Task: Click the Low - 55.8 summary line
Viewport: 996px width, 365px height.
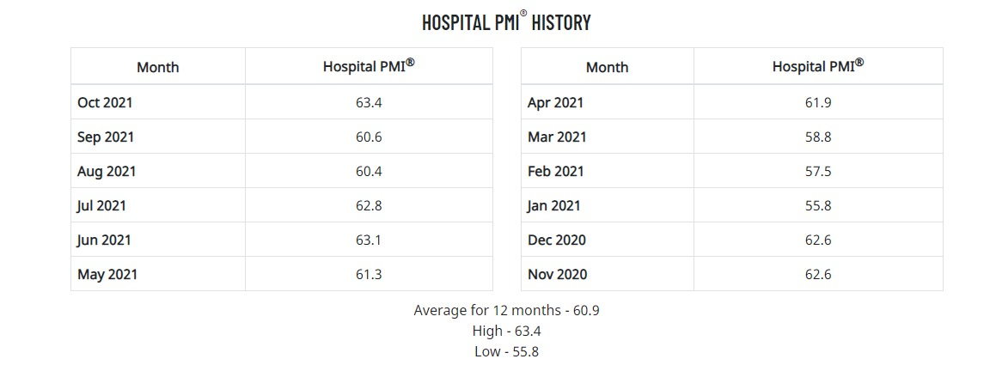Action: (x=506, y=351)
